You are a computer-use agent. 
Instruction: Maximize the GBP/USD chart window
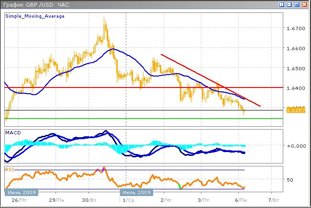[x=297, y=5]
